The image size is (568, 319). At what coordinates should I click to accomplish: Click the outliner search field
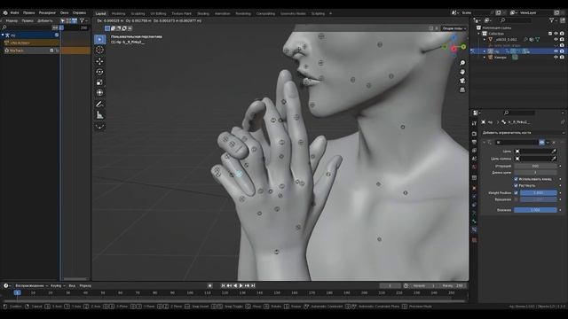(x=516, y=20)
